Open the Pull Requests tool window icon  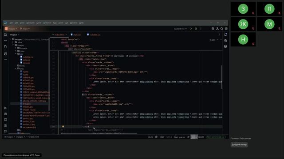click(x=5, y=46)
